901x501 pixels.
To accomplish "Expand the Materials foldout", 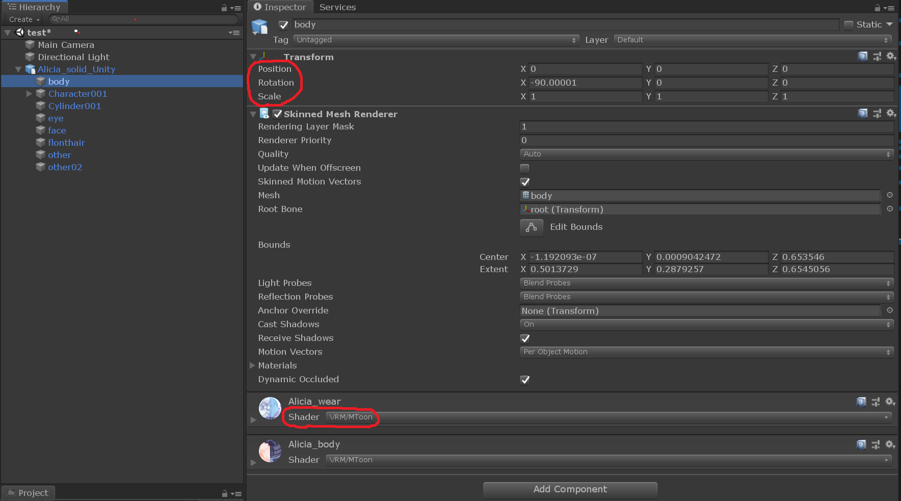I will pyautogui.click(x=252, y=365).
